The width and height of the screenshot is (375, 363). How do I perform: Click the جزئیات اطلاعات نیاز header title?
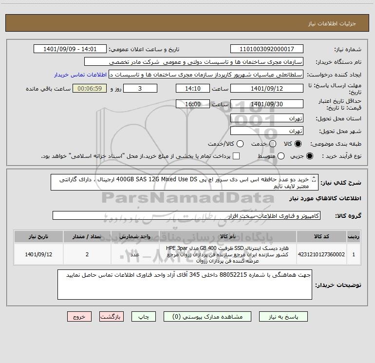(332, 23)
